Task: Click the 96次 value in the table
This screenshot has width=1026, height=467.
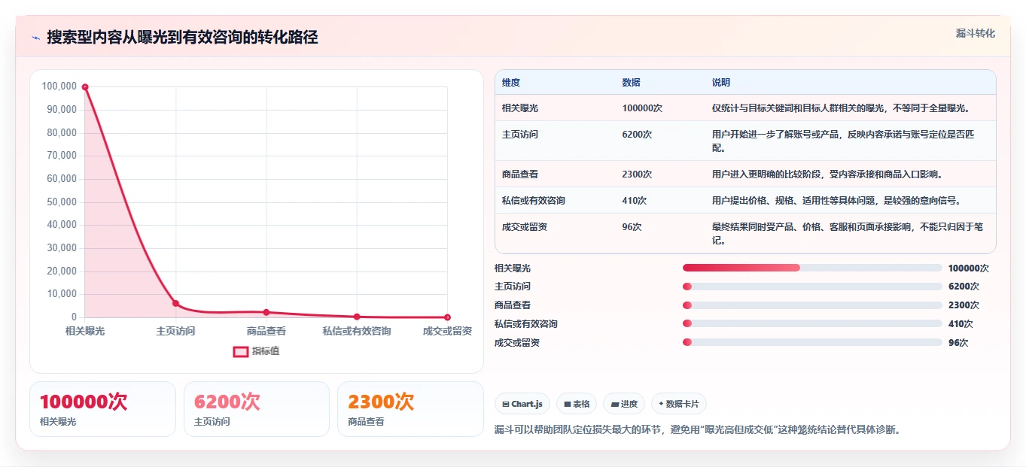Action: (632, 227)
